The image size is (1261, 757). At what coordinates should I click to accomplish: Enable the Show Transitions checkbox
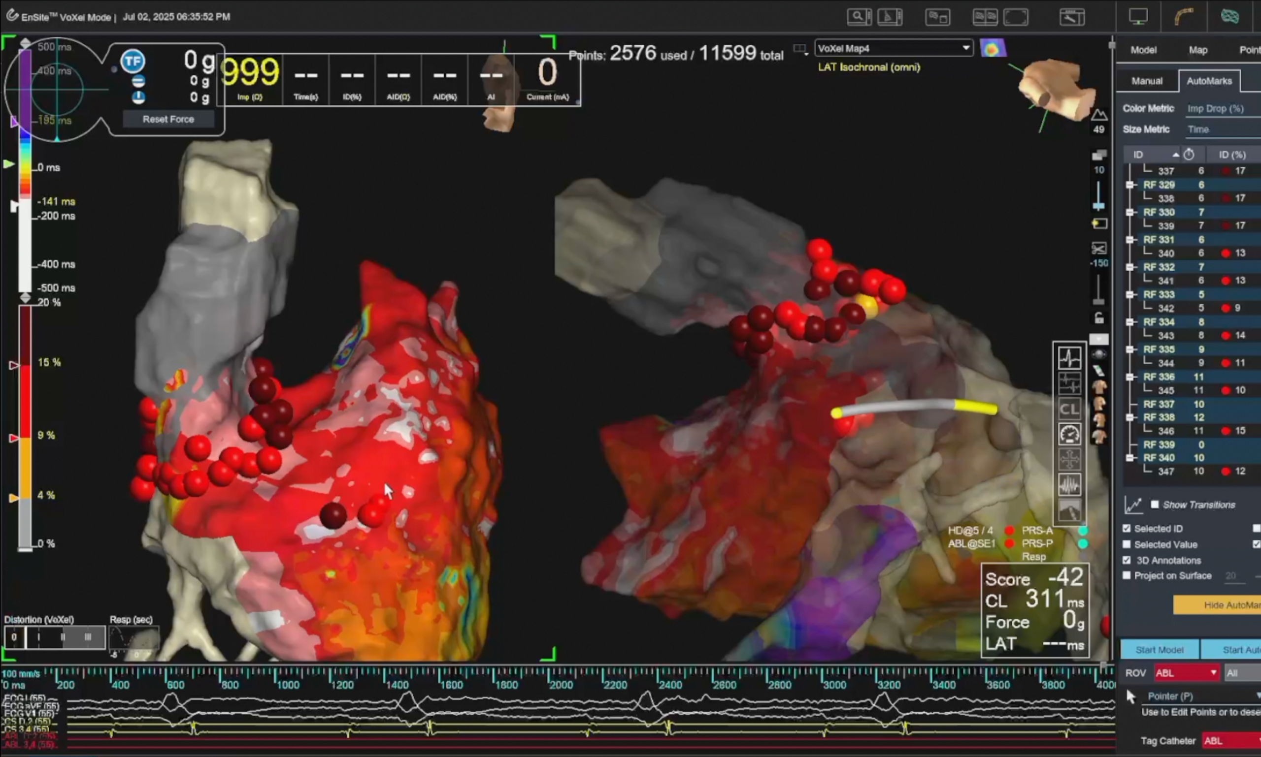coord(1154,505)
